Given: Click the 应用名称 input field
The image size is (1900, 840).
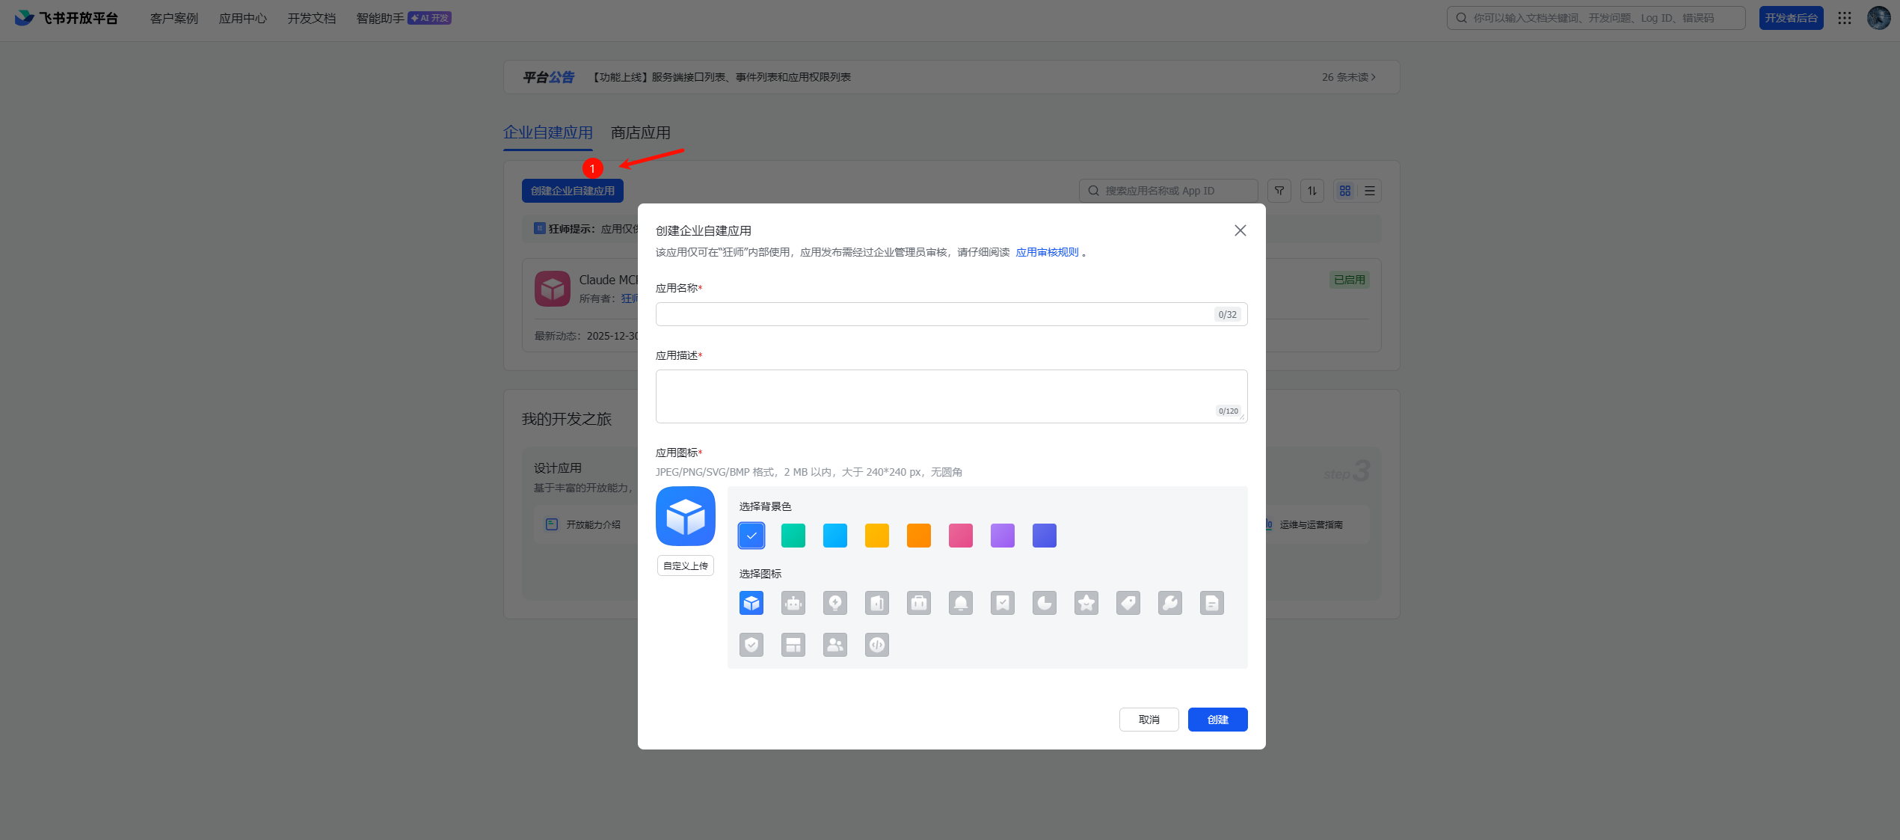Looking at the screenshot, I should click(x=935, y=314).
